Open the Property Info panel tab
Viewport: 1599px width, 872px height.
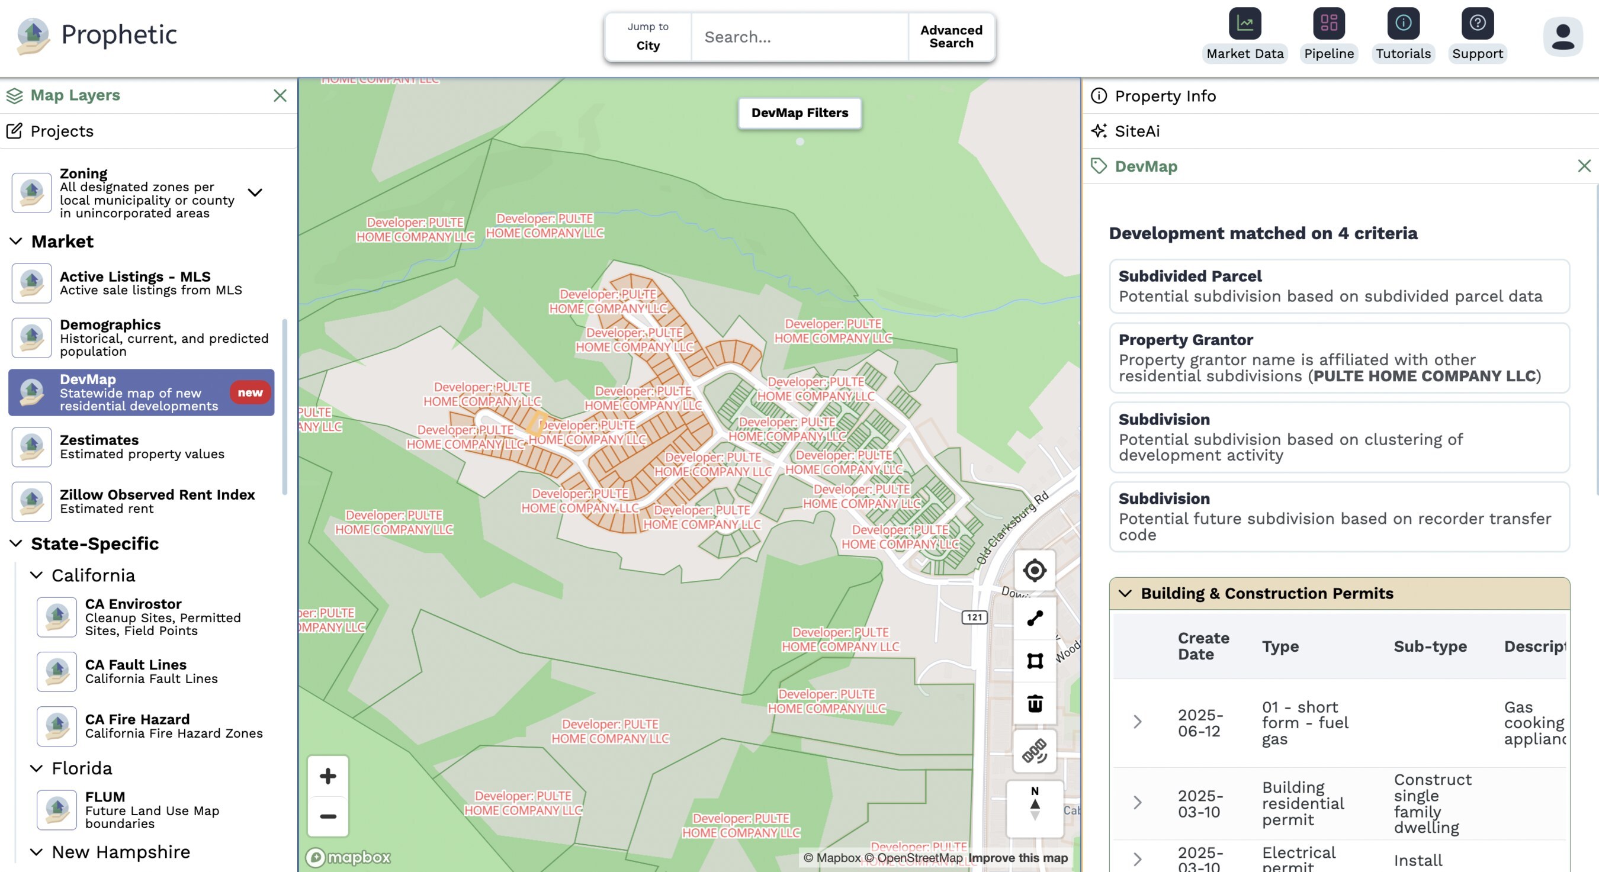point(1164,95)
